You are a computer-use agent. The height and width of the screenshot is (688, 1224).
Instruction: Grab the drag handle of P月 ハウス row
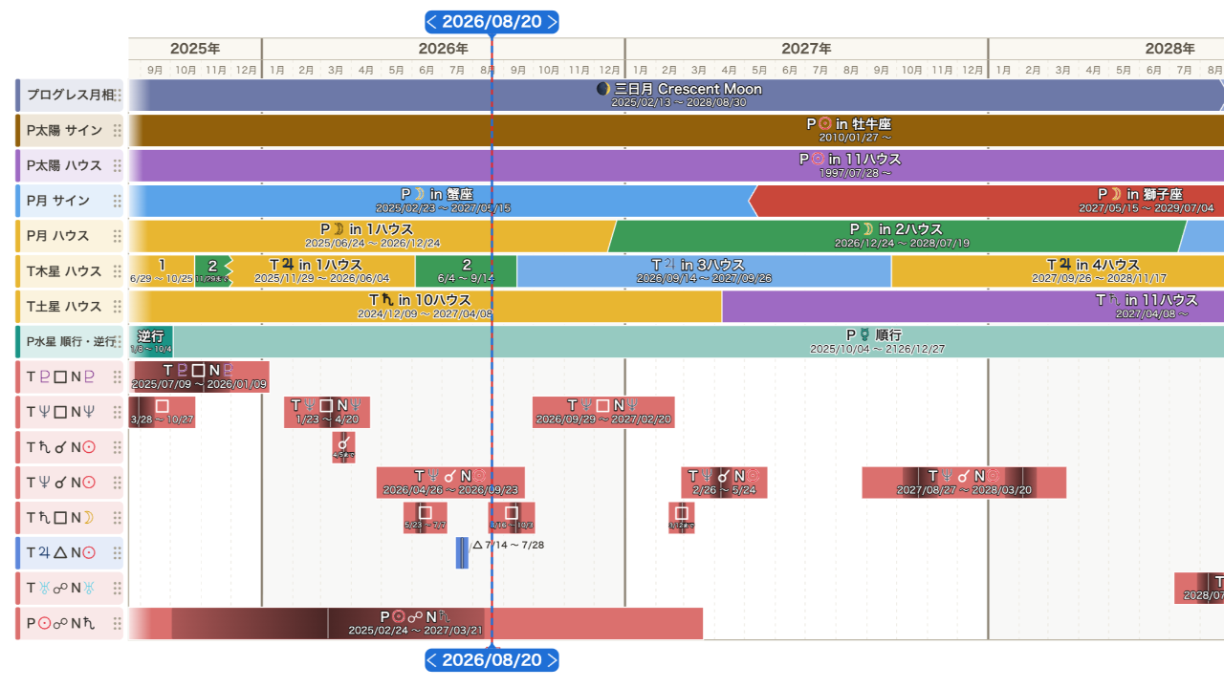click(x=118, y=236)
